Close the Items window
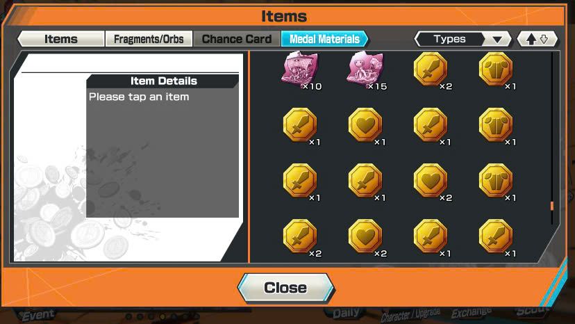 285,288
